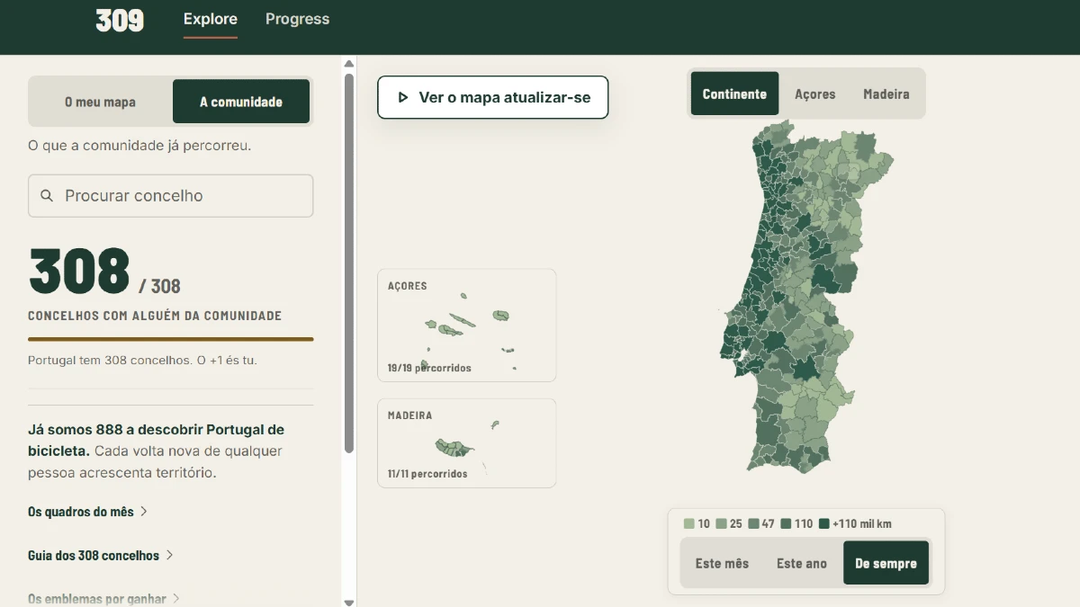The height and width of the screenshot is (607, 1080).
Task: Click Já somos 888 a descobrir text
Action: pos(156,441)
